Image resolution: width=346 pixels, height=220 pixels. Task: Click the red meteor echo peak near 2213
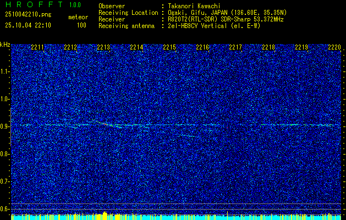click(x=105, y=124)
